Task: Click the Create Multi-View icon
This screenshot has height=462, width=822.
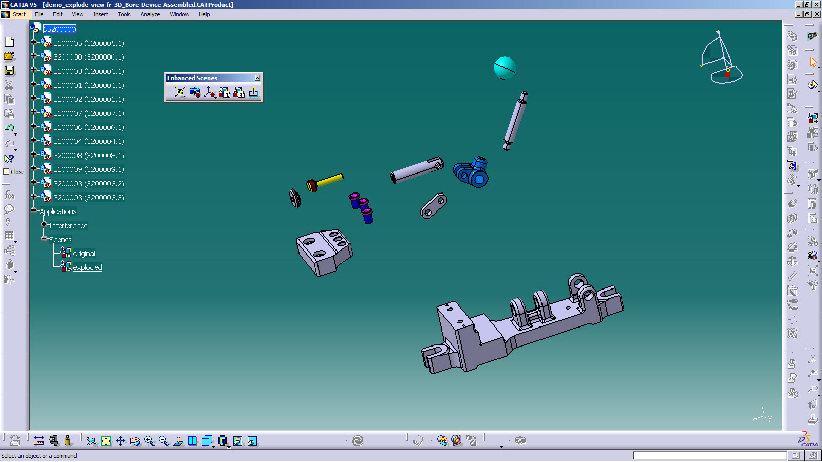Action: pos(192,441)
